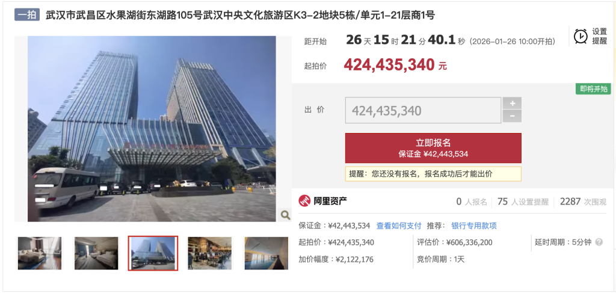Open the auction title text
This screenshot has height=293, width=616.
(x=241, y=15)
